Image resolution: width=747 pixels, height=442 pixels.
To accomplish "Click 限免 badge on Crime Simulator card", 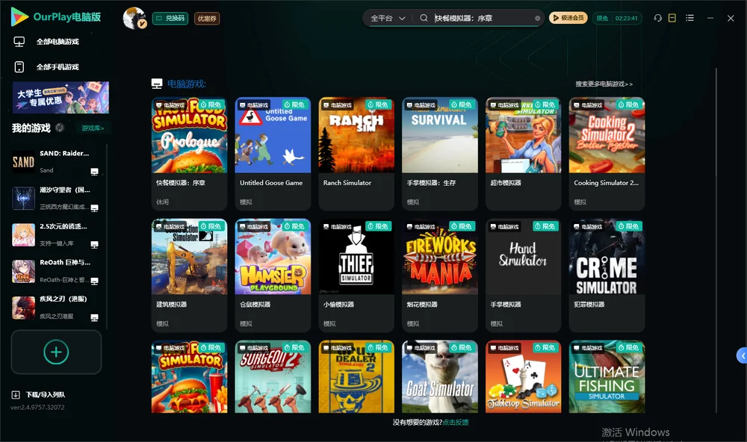I will coord(629,226).
